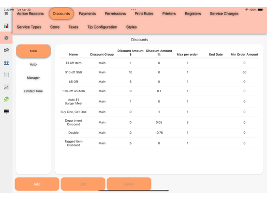This screenshot has width=267, height=200.
Task: Open the plate and utensils menu icon
Action: (x=6, y=75)
